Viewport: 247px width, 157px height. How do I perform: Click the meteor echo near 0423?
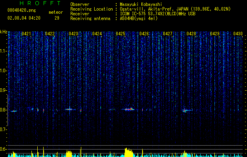(70, 109)
